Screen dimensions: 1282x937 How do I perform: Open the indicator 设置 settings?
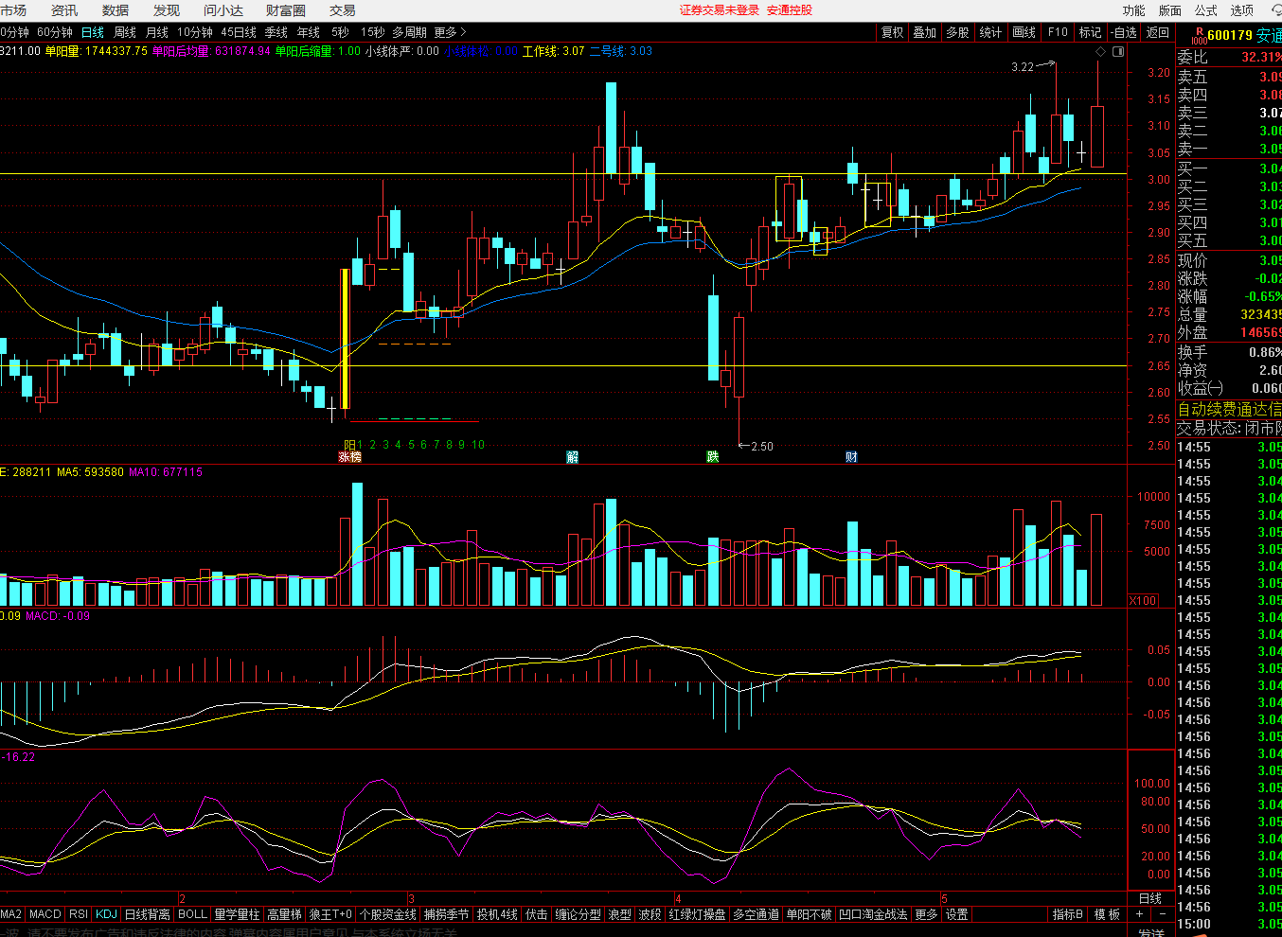tap(957, 914)
